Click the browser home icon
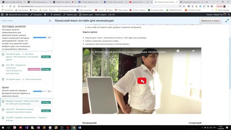Screen dimensions: 231x130 click(14, 6)
